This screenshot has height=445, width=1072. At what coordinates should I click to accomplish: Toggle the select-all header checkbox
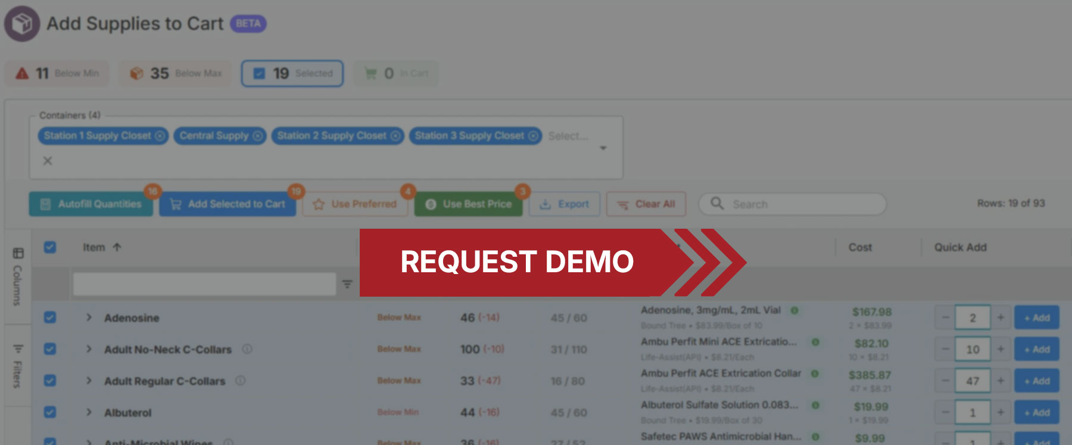pos(50,247)
